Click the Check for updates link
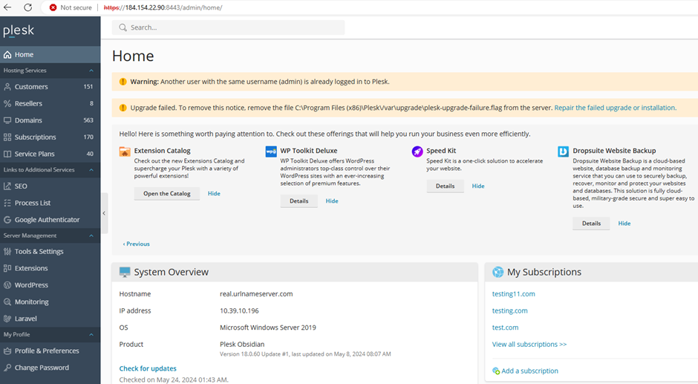The image size is (698, 384). tap(148, 368)
